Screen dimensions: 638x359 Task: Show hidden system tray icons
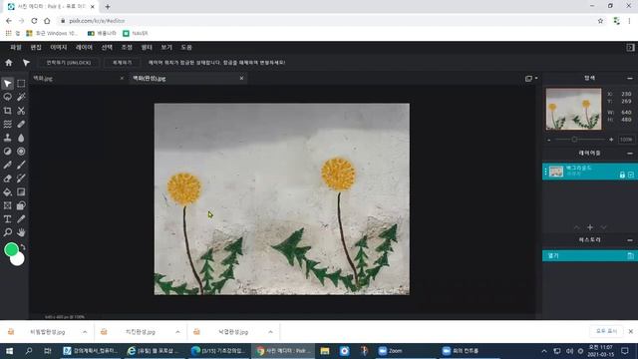click(x=544, y=351)
